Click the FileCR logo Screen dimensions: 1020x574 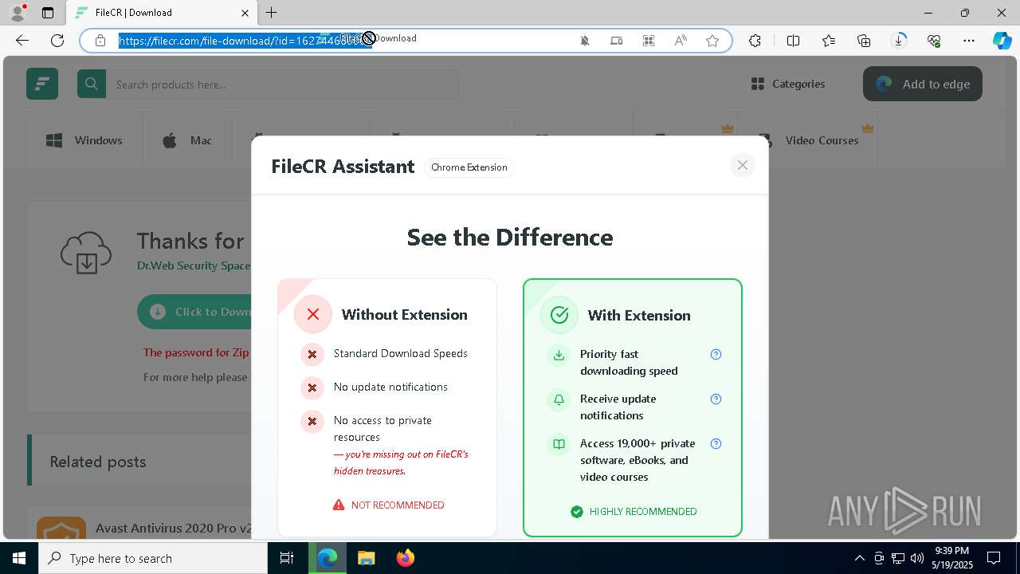(42, 84)
